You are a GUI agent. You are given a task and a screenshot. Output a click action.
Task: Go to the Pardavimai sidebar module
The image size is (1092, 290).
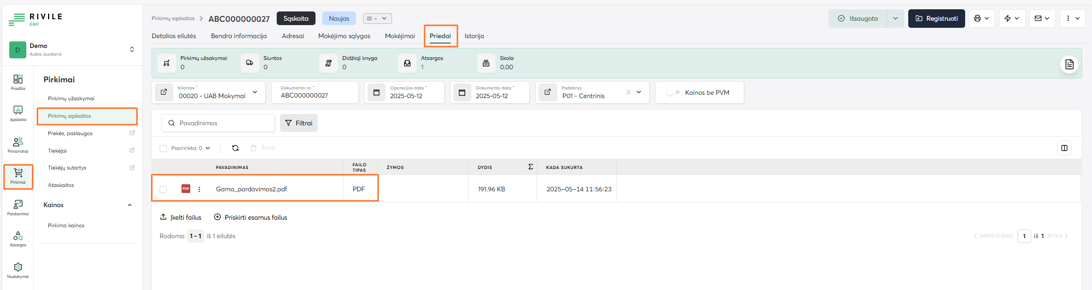18,207
